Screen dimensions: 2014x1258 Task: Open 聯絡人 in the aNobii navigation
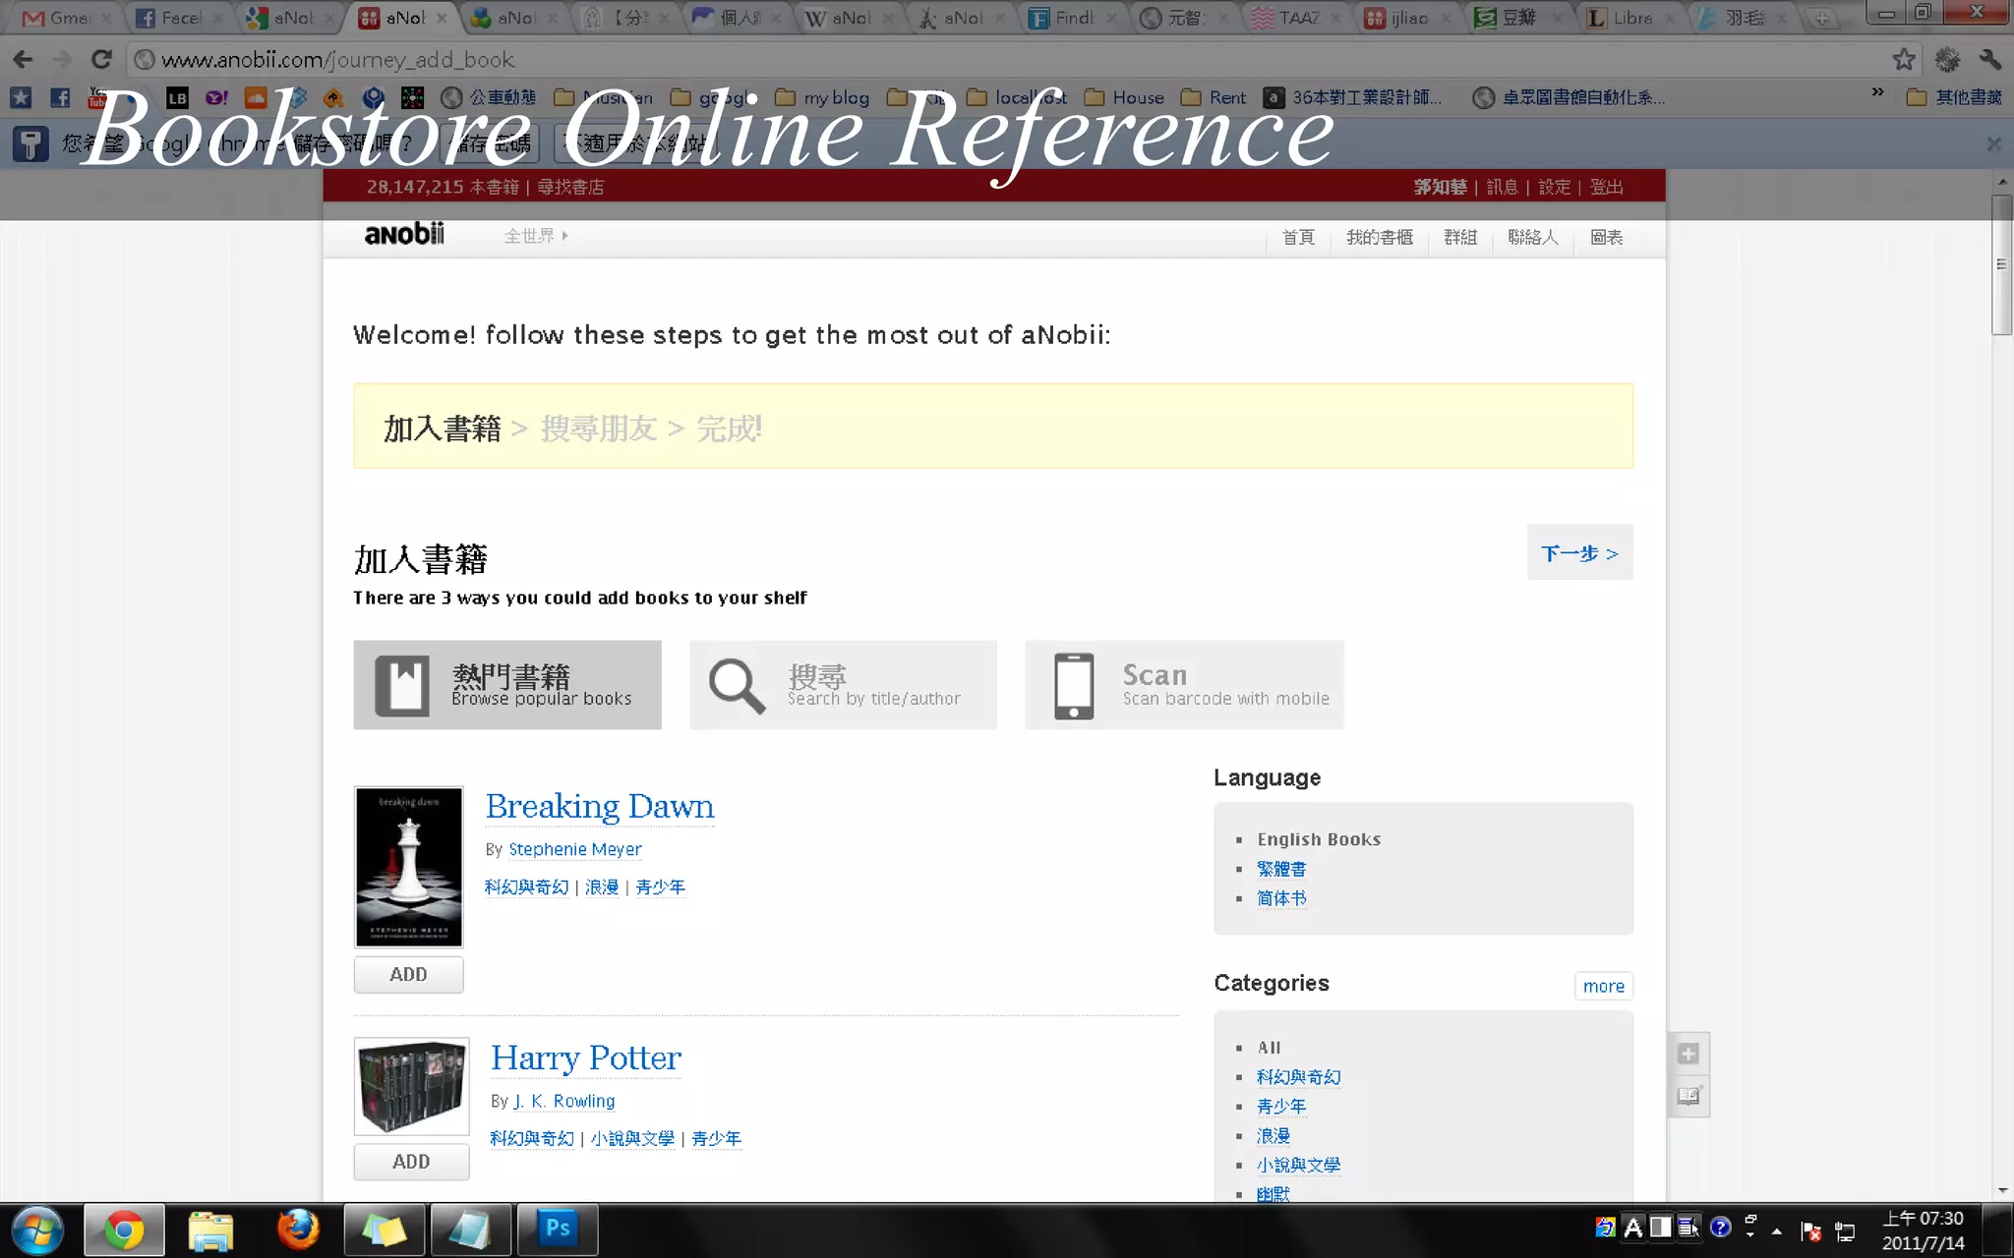1532,237
